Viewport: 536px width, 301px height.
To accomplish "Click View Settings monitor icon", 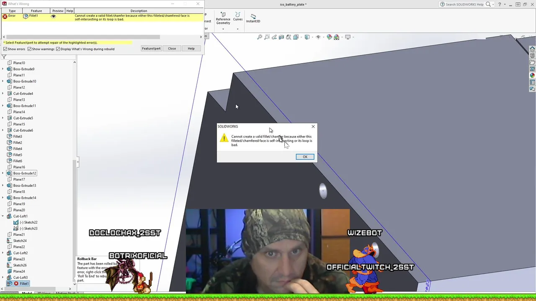I will pyautogui.click(x=348, y=37).
